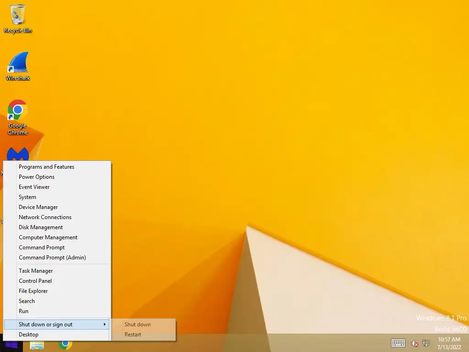Select Shut down in the submenu

point(144,324)
